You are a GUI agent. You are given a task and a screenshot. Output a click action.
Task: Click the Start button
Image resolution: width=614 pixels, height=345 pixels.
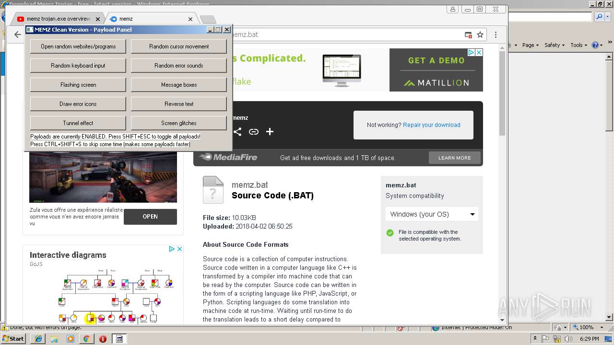point(14,339)
